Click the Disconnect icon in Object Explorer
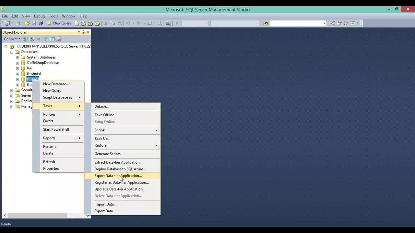 click(32, 39)
